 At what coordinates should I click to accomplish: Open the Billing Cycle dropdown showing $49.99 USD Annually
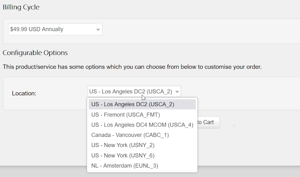tap(55, 29)
